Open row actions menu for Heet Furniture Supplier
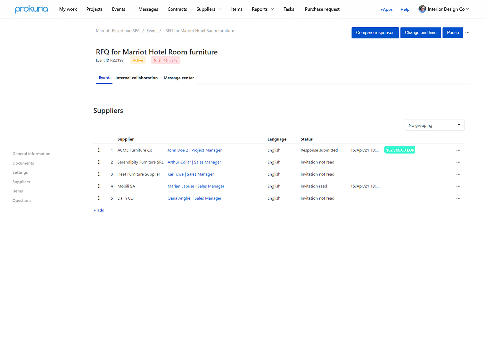Viewport: 486px width, 346px height. 458,174
